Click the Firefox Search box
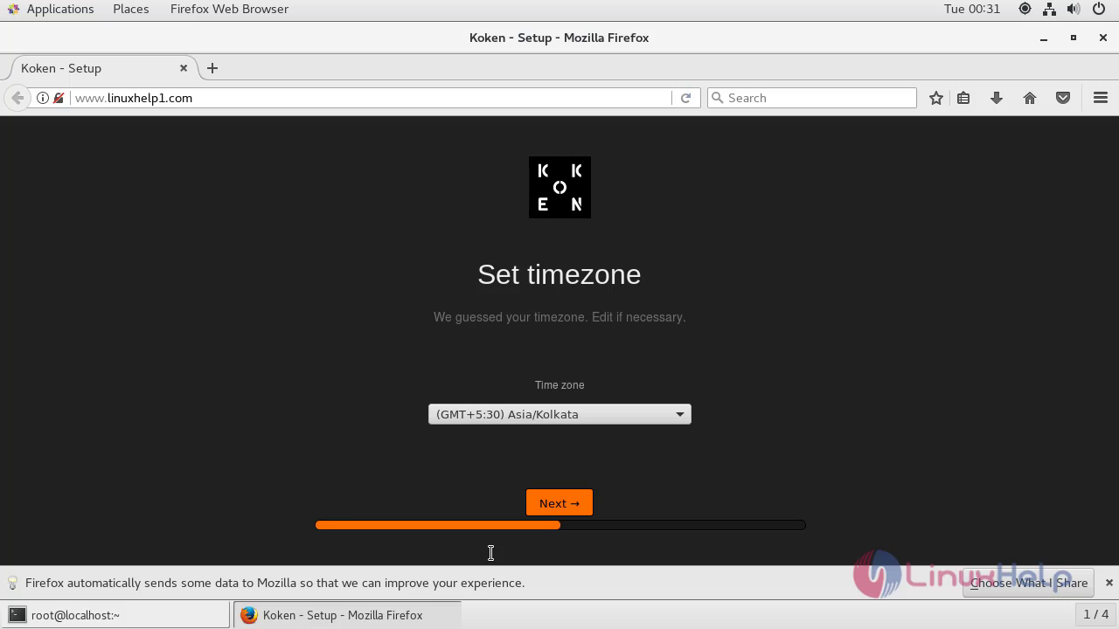 [812, 98]
